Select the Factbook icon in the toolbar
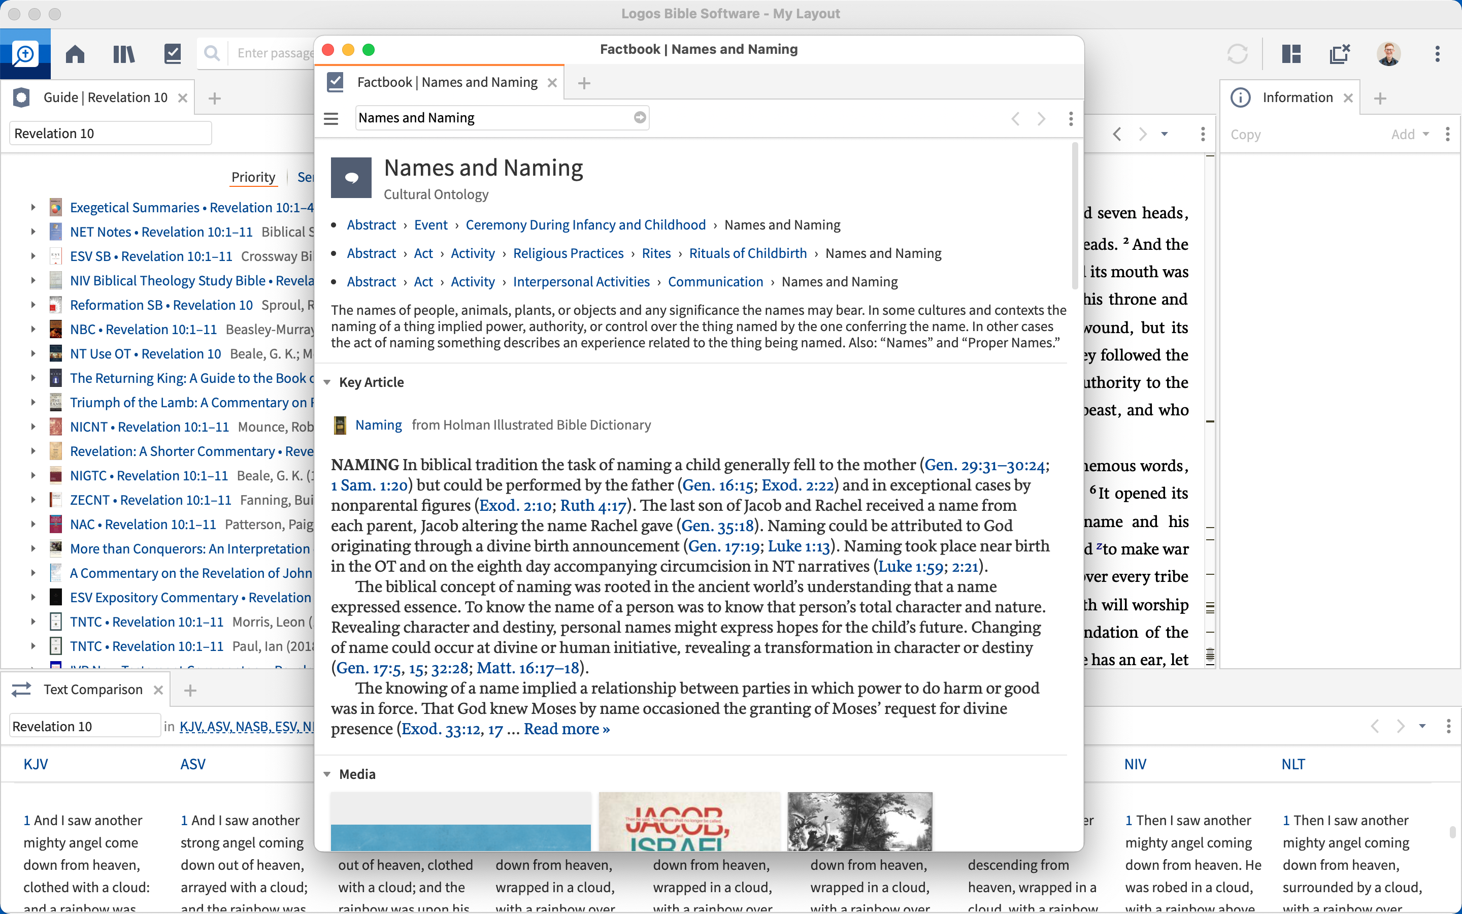This screenshot has height=914, width=1462. pyautogui.click(x=172, y=54)
